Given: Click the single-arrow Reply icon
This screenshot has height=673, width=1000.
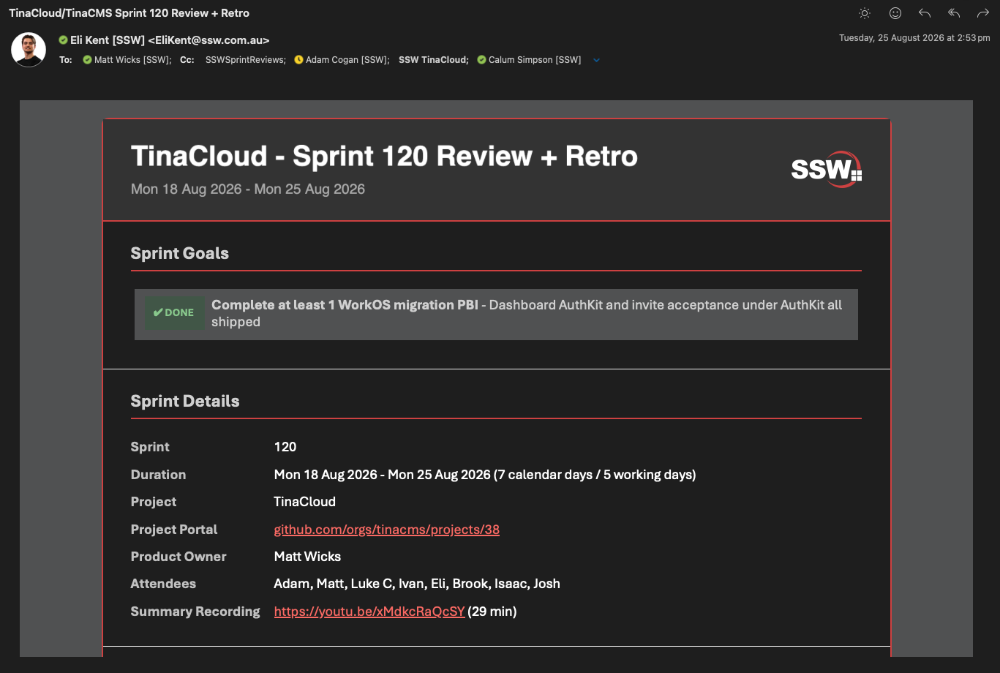Looking at the screenshot, I should (925, 13).
